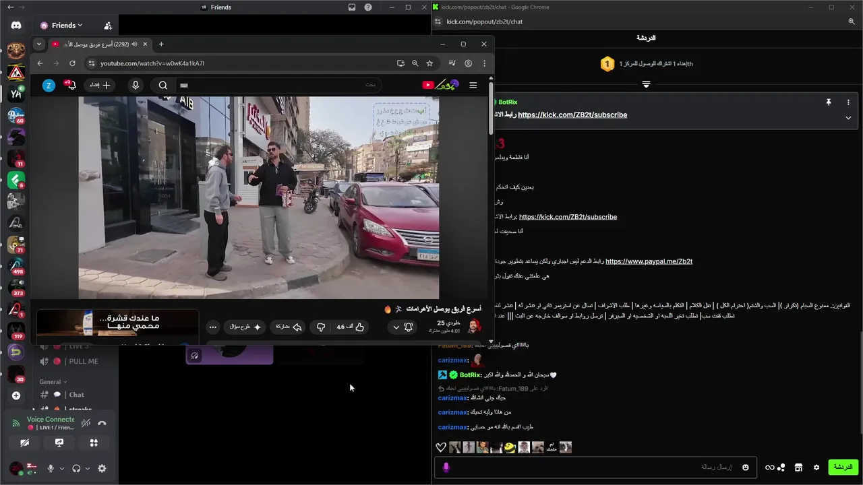Image resolution: width=863 pixels, height=485 pixels.
Task: Share the YouTube video
Action: point(288,327)
